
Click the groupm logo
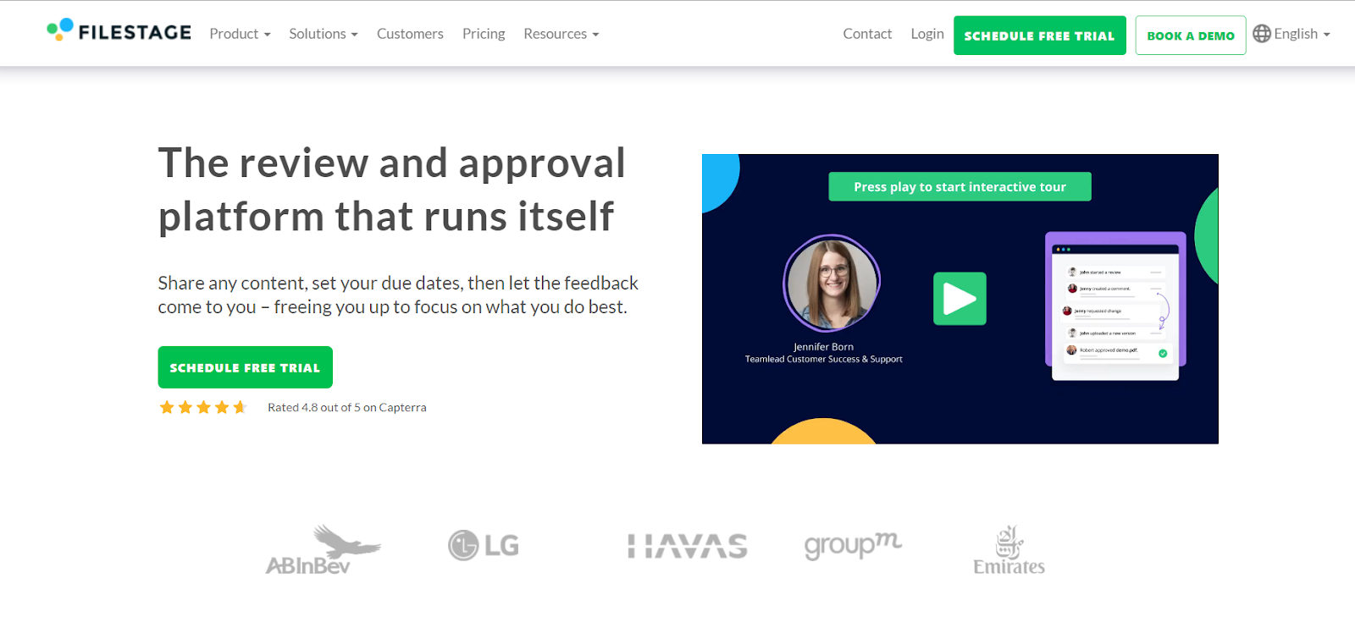(853, 545)
